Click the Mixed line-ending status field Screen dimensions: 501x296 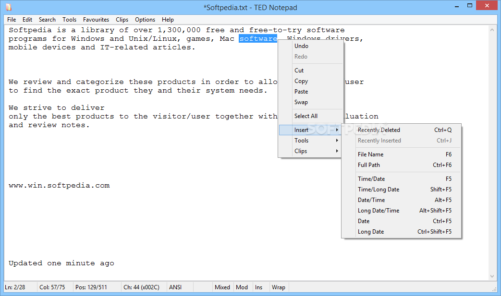[222, 287]
